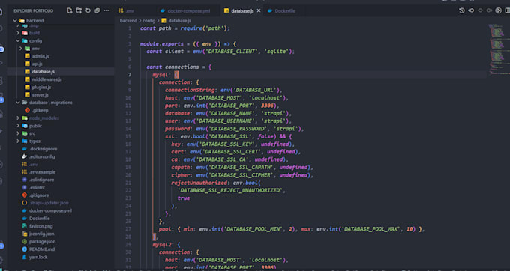The width and height of the screenshot is (510, 271).
Task: Open api.js in the Explorer
Action: click(x=37, y=64)
